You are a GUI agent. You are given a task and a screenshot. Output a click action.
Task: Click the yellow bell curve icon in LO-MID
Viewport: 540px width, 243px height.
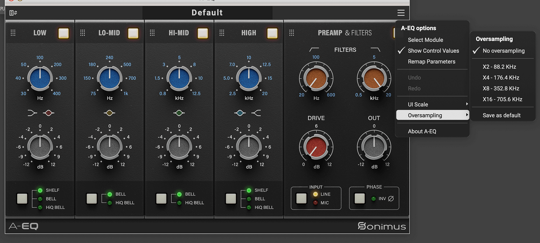pyautogui.click(x=110, y=113)
